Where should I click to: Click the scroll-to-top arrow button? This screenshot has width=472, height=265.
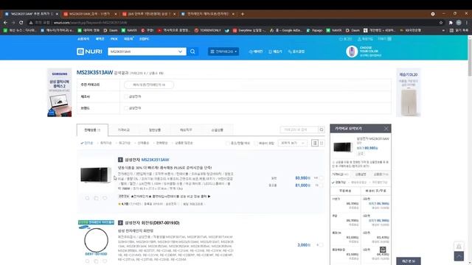point(459,256)
